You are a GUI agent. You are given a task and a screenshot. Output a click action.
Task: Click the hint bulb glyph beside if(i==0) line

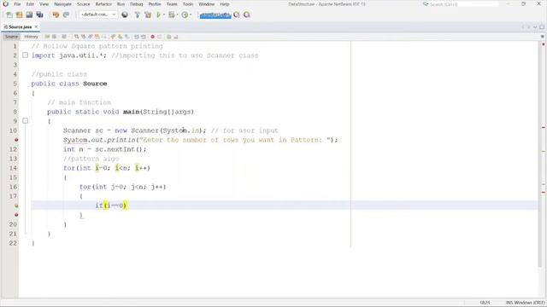click(x=16, y=206)
